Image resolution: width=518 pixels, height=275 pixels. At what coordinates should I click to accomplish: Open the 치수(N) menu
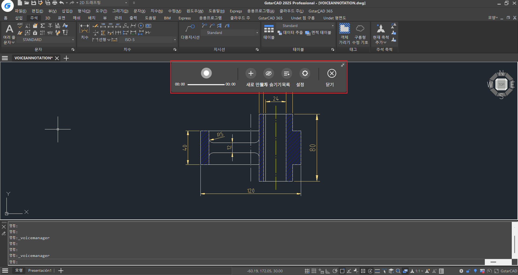tap(157, 11)
